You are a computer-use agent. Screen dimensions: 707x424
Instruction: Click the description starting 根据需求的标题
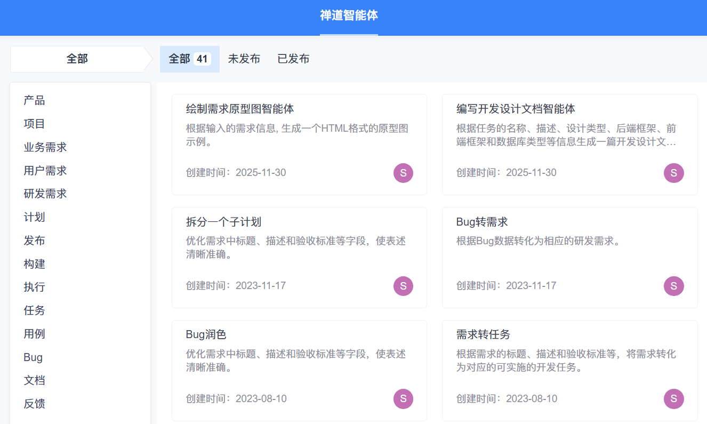click(x=566, y=361)
